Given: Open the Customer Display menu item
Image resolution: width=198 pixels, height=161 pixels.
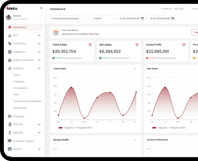Looking at the screenshot, I should [x=23, y=141].
